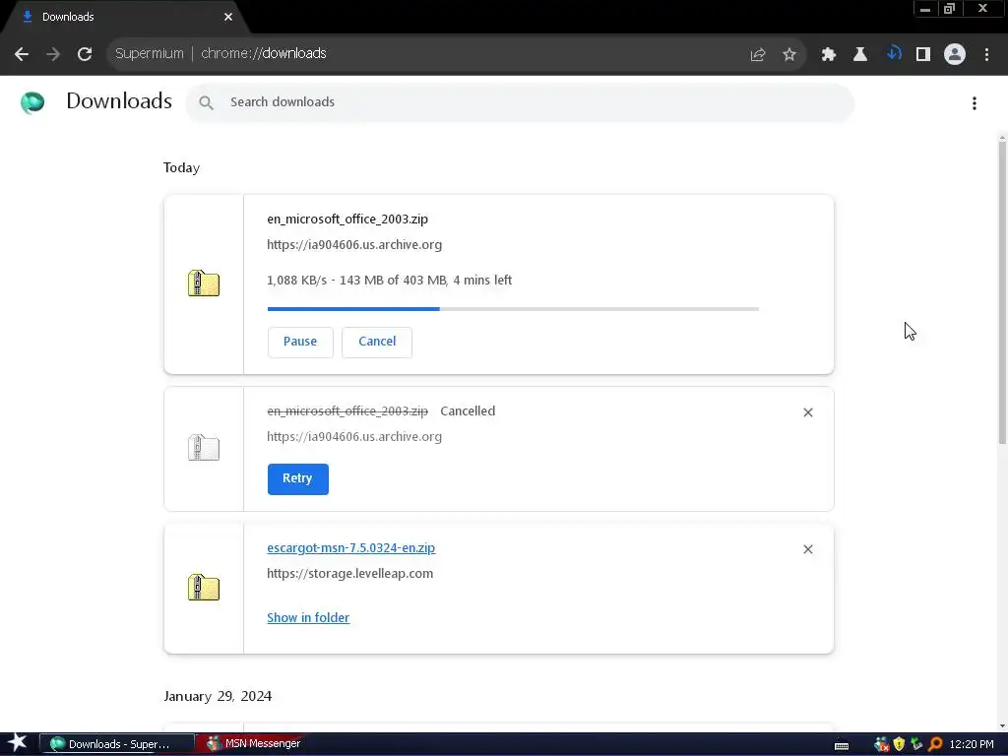Click the storage.levelleap.com URL text
The height and width of the screenshot is (756, 1008).
tap(349, 574)
